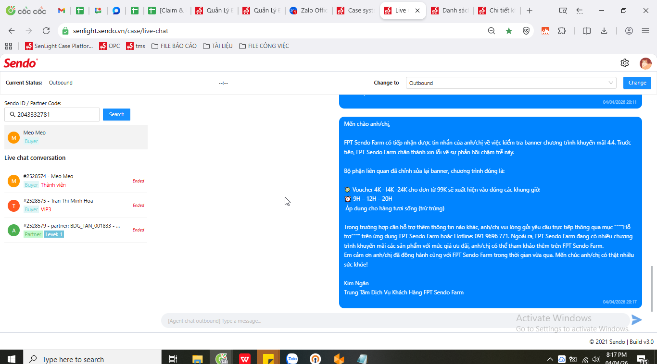Click the address bar URL
657x364 pixels.
tap(121, 31)
